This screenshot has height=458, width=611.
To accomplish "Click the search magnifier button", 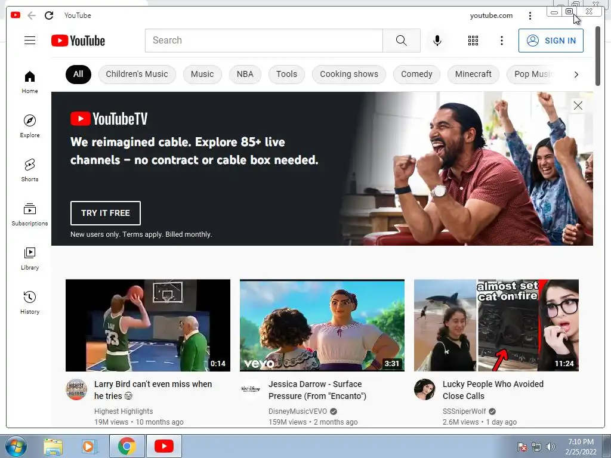I will coord(402,40).
